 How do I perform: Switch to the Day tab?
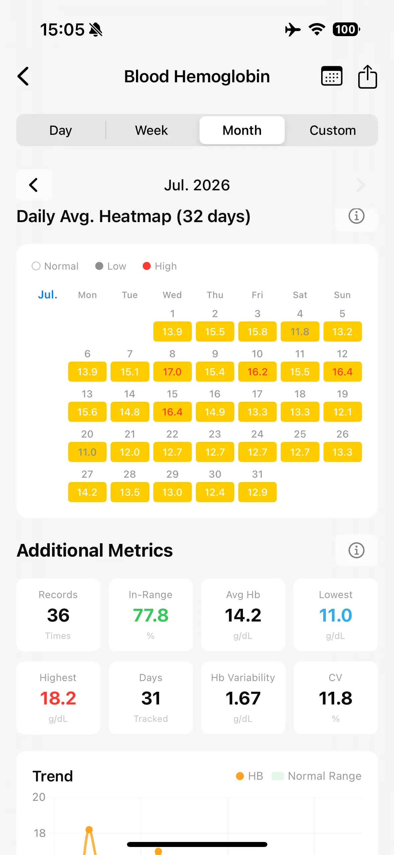(60, 130)
